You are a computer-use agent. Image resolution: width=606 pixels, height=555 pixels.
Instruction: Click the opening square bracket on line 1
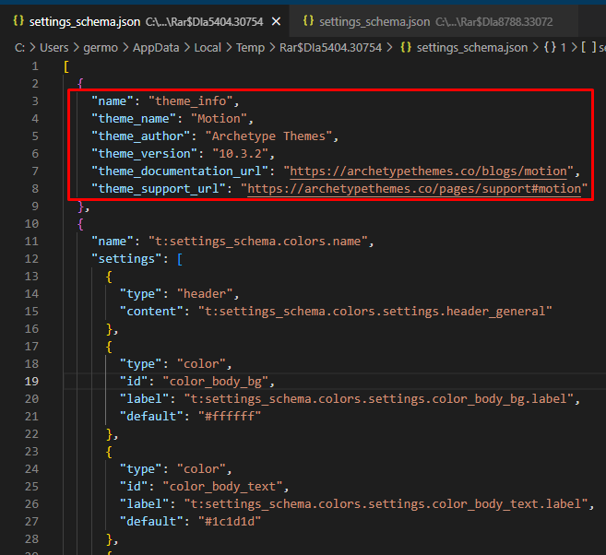click(x=66, y=66)
